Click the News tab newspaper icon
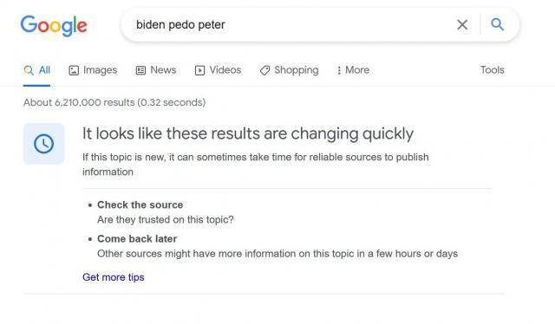 [x=140, y=70]
